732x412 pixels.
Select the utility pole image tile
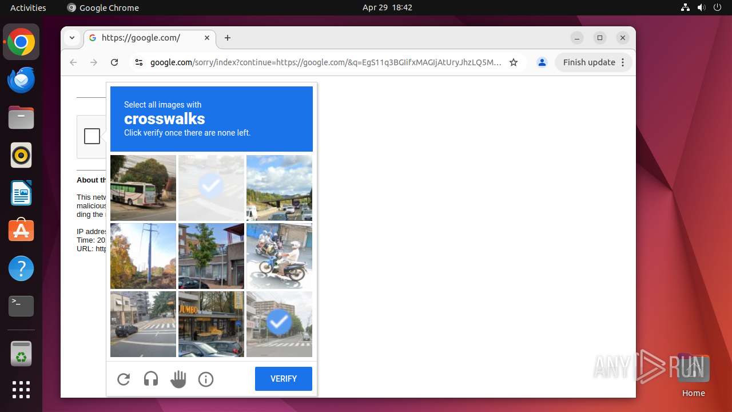pos(143,256)
